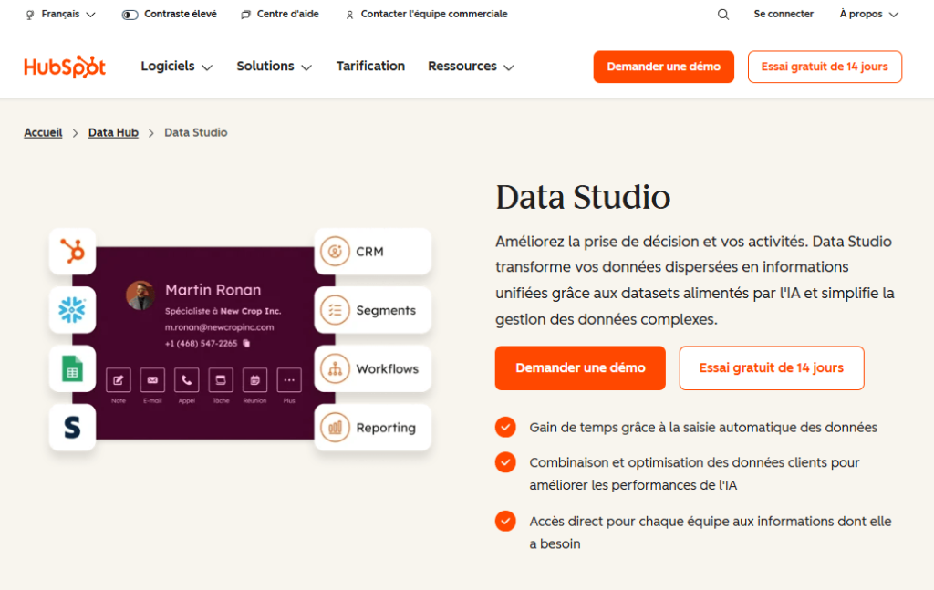Go to Data Hub breadcrumb
The width and height of the screenshot is (934, 590).
(113, 132)
